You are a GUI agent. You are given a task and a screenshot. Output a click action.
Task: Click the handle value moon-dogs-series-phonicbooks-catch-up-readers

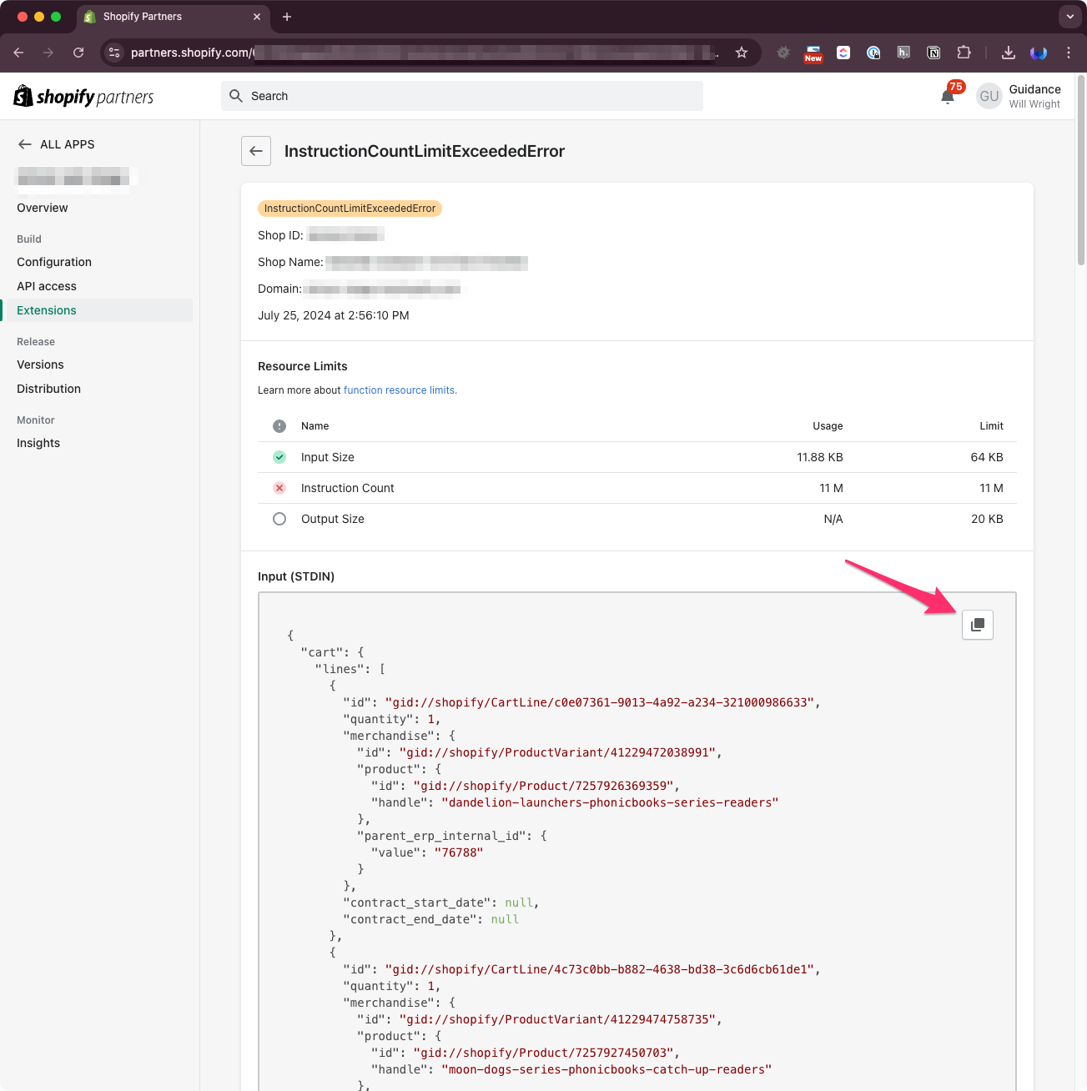coord(606,1069)
